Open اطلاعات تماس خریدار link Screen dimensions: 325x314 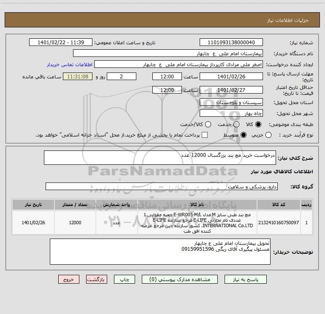pyautogui.click(x=70, y=64)
